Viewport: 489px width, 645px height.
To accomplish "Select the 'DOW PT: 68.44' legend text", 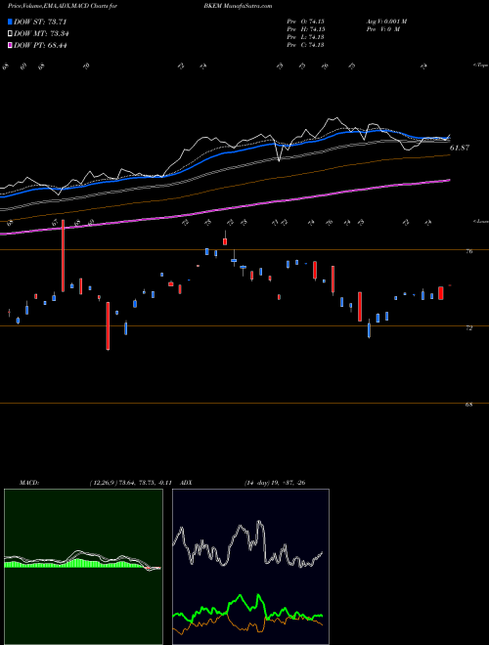I will [x=40, y=45].
